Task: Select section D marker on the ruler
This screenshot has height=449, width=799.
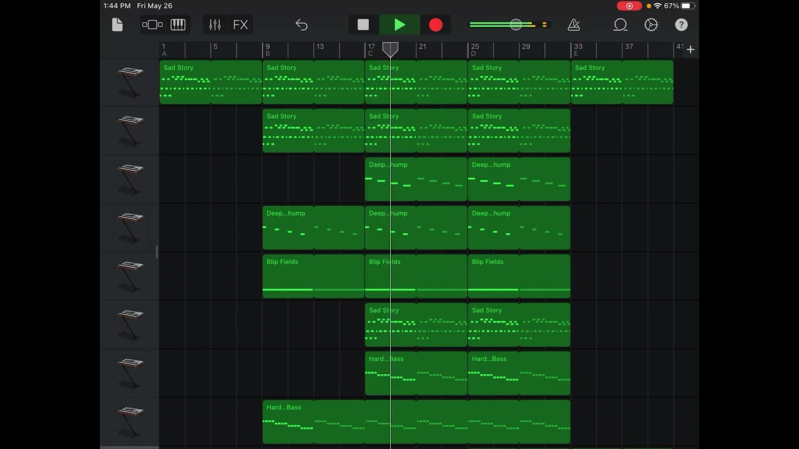Action: click(473, 54)
